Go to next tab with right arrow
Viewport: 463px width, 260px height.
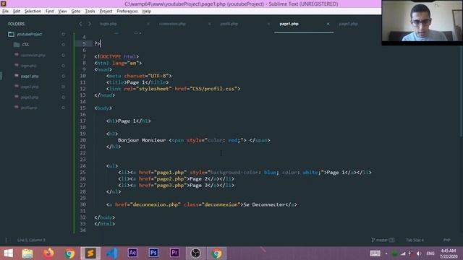tap(90, 24)
